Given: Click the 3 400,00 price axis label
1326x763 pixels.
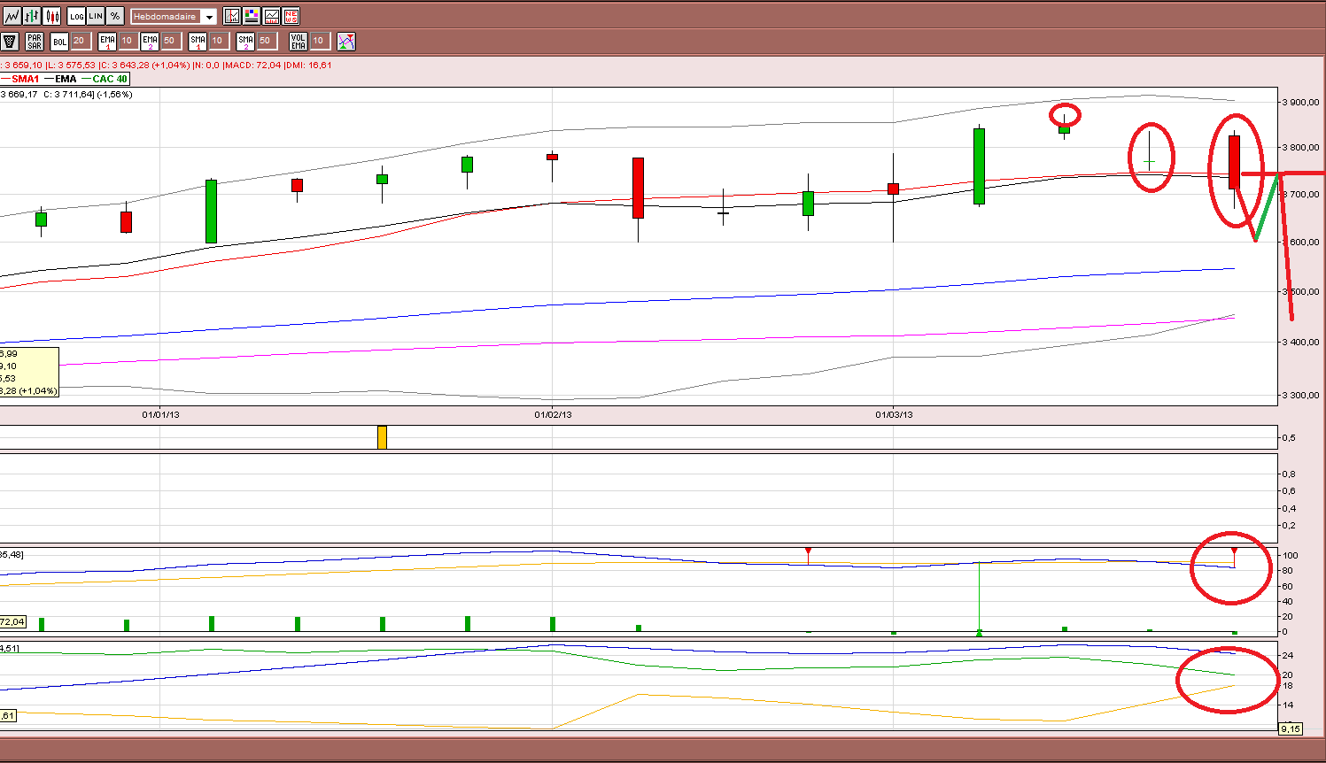Looking at the screenshot, I should point(1301,342).
